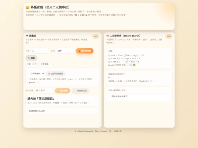The width and height of the screenshot is (198, 148).
Task: Click the © Ultimate Password + Binary Search footer
Action: (99, 131)
